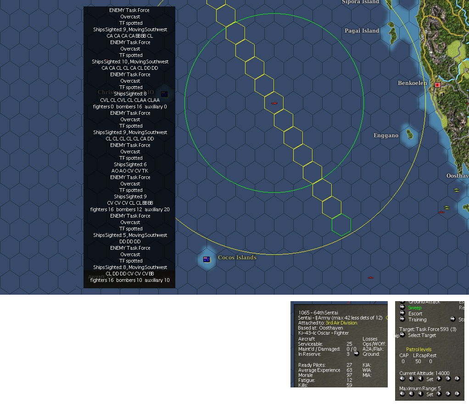Select the red ship icon east of Cocos Islands
This screenshot has height=409, width=469.
click(x=371, y=278)
